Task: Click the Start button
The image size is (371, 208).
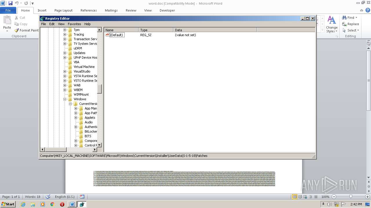Action: tap(8, 204)
